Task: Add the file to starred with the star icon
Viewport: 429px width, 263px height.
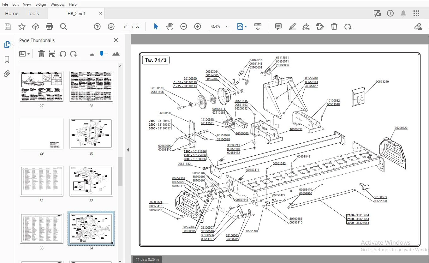Action: point(22,27)
